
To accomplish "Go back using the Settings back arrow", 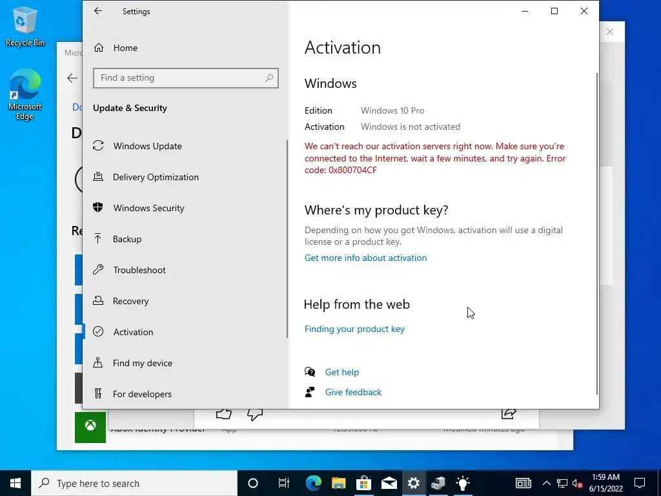I will [x=98, y=11].
